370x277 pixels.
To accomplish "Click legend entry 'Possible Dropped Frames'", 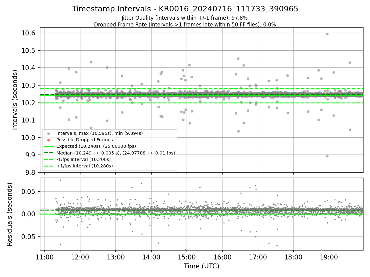I will 85,140.
